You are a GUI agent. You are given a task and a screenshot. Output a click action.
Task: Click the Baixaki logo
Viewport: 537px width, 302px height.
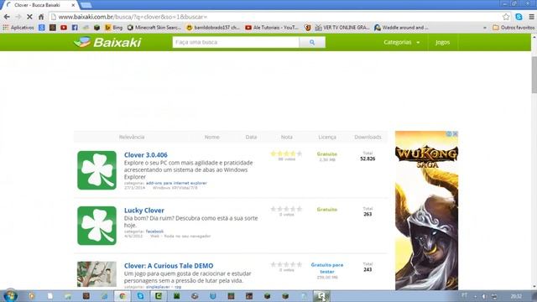tap(107, 42)
